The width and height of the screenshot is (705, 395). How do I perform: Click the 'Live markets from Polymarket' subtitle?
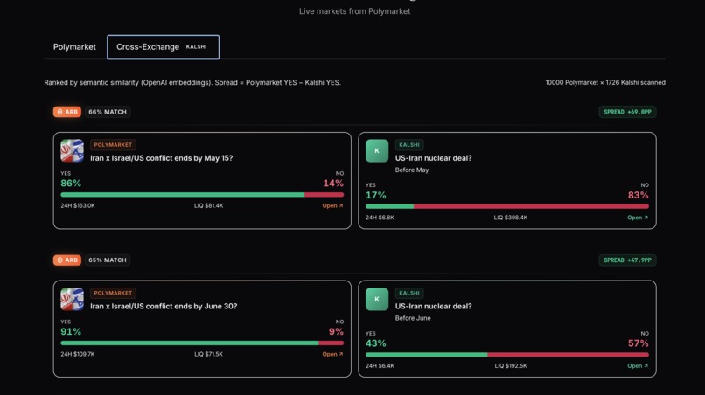click(x=355, y=11)
